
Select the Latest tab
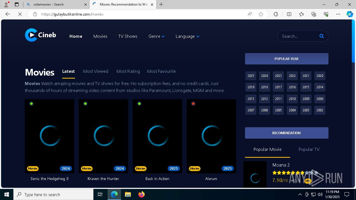[x=68, y=71]
